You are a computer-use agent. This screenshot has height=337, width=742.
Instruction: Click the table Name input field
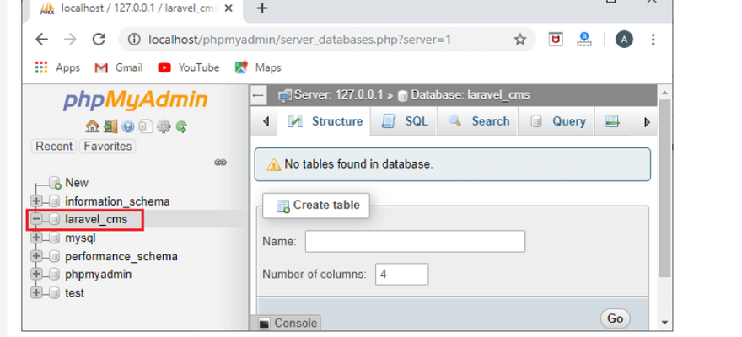[x=415, y=242]
